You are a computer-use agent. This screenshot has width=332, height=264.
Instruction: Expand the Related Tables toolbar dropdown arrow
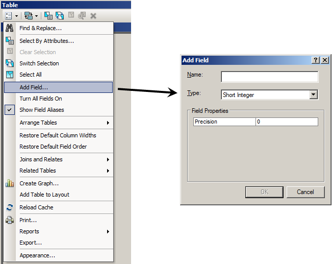pyautogui.click(x=36, y=16)
